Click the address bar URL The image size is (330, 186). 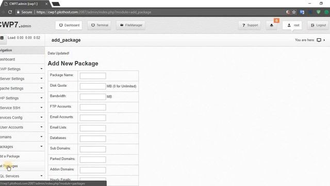coord(94,12)
